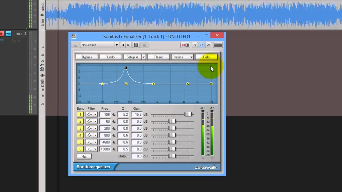Screen dimensions: 342x192
Task: Click the band 1 gain slider handle
Action: 188,114
